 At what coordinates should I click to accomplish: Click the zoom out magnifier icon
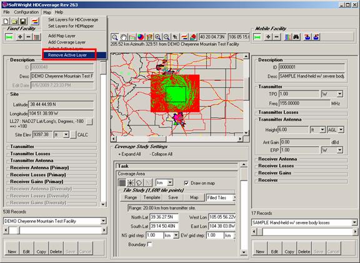coord(167,37)
